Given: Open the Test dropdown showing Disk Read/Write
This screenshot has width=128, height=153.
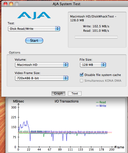Looking at the screenshot, I should 34,29.
